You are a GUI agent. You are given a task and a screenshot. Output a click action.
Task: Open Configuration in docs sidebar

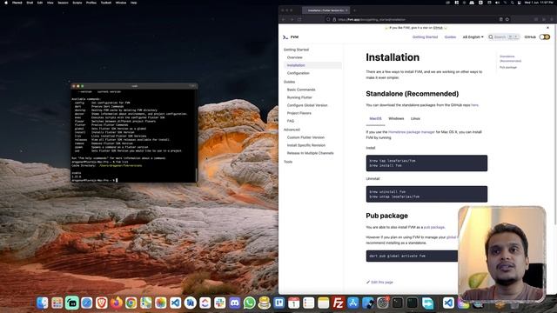pos(298,73)
